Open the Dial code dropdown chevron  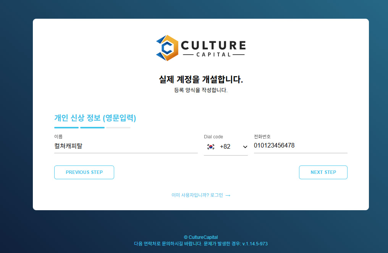245,147
